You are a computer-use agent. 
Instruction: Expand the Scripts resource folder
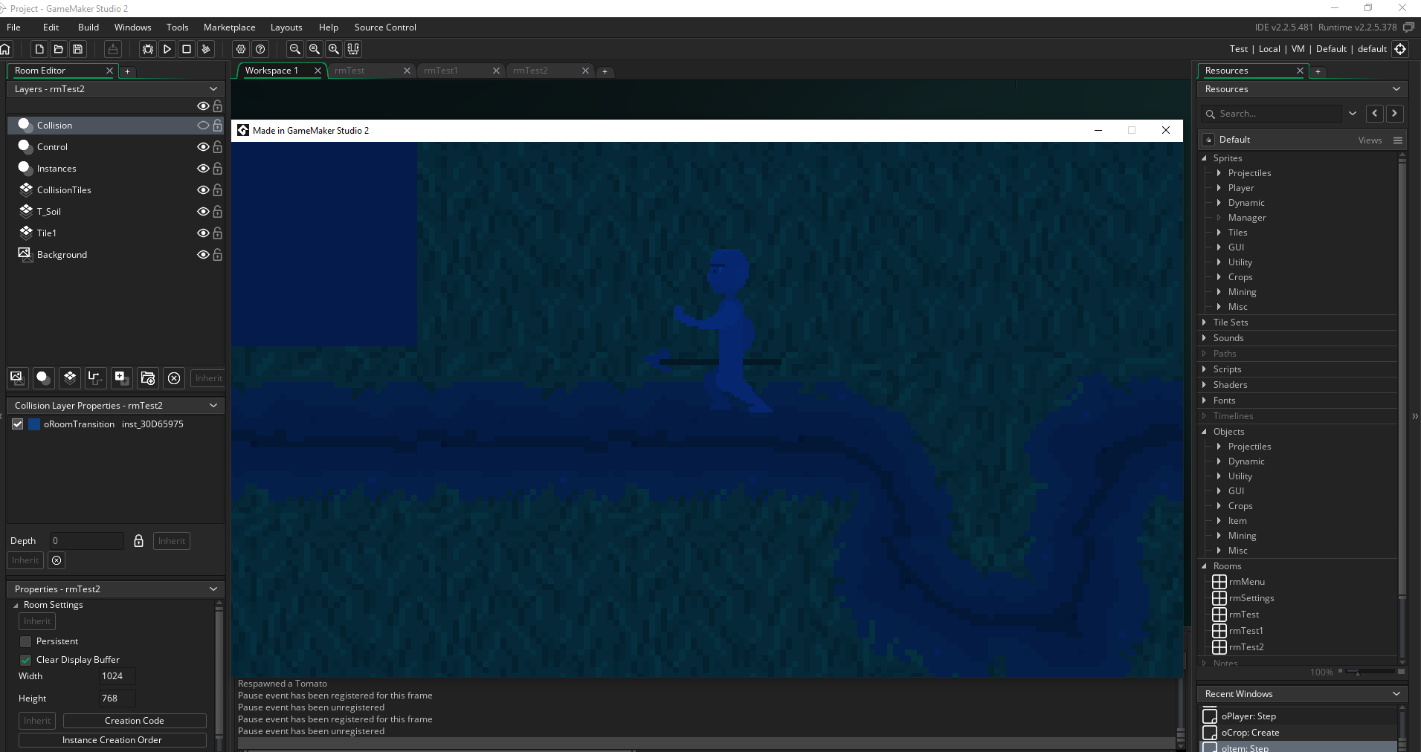point(1204,369)
